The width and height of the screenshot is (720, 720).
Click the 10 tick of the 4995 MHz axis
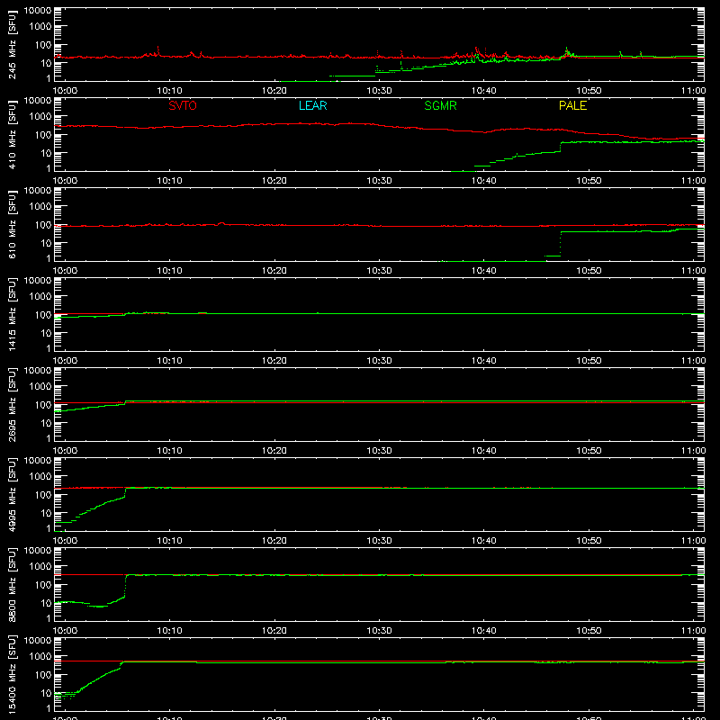[46, 513]
